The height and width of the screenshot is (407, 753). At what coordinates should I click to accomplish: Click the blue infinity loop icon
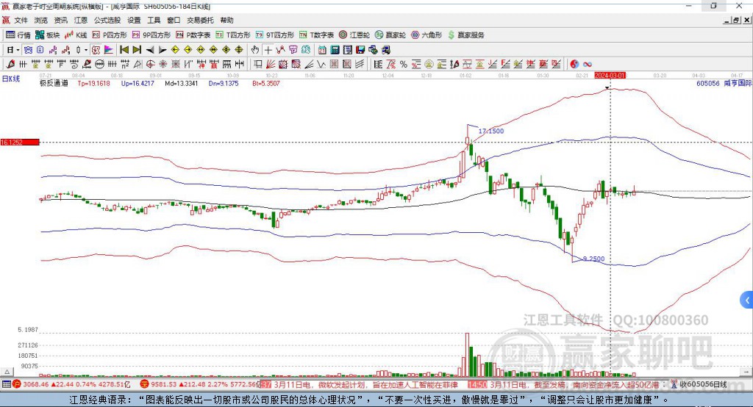[588, 64]
